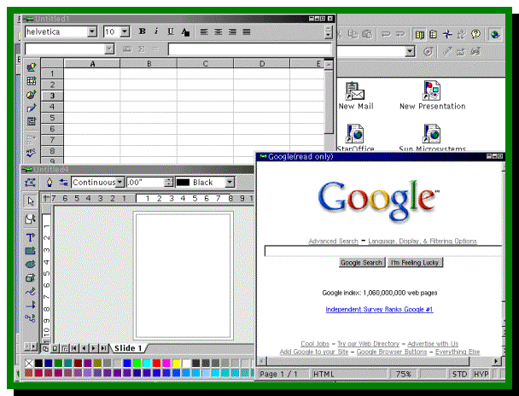519x396 pixels.
Task: Toggle Underline in the spreadsheet toolbar
Action: coord(171,32)
